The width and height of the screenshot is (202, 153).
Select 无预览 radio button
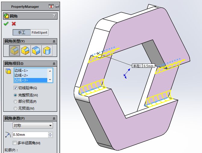[x=15, y=108]
